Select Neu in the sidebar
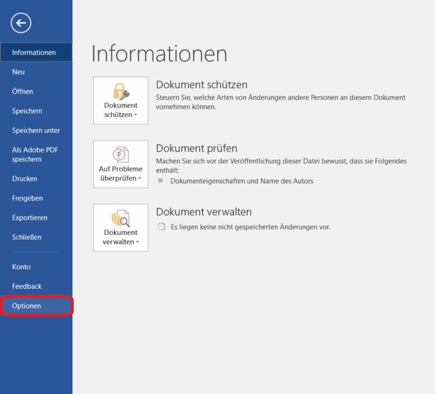This screenshot has height=394, width=435. pos(19,72)
